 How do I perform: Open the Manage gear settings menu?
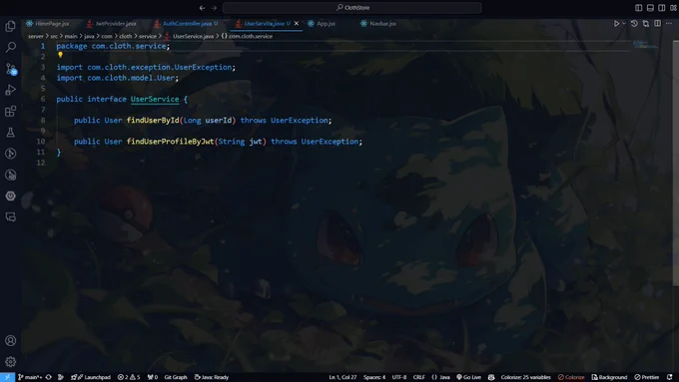point(10,362)
